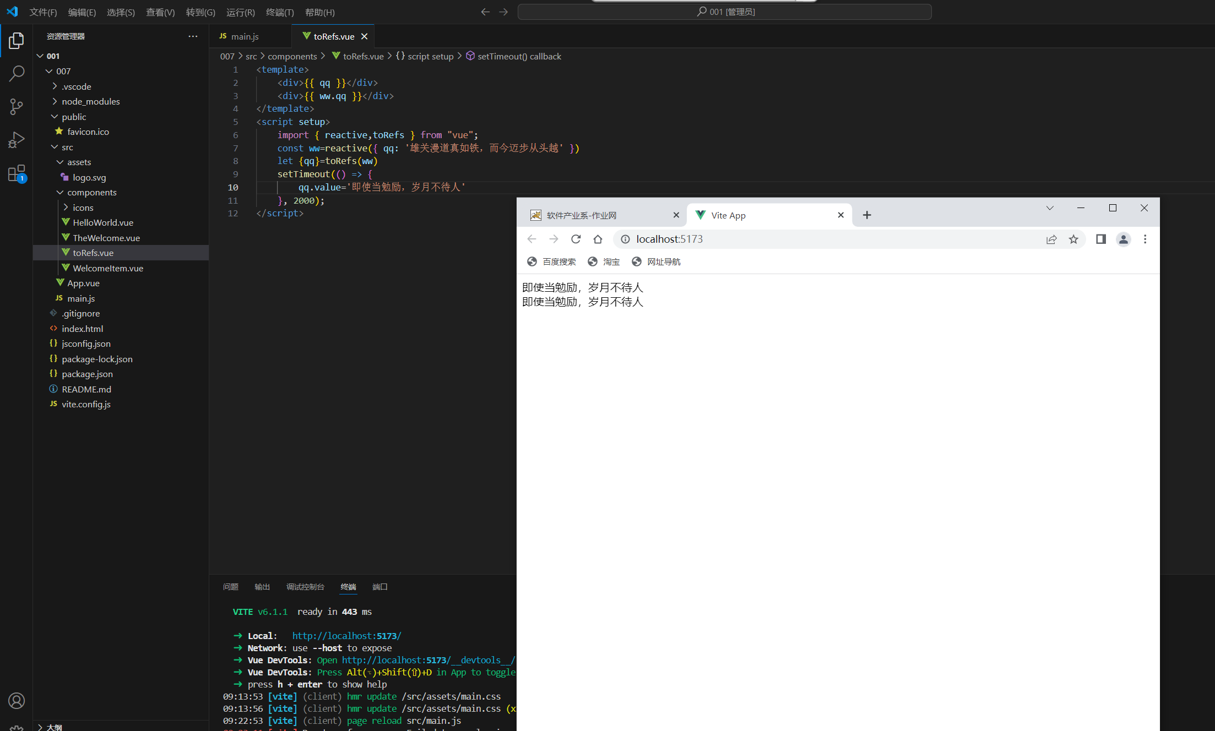Click the 001 command center search box
This screenshot has width=1215, height=731.
[x=725, y=12]
